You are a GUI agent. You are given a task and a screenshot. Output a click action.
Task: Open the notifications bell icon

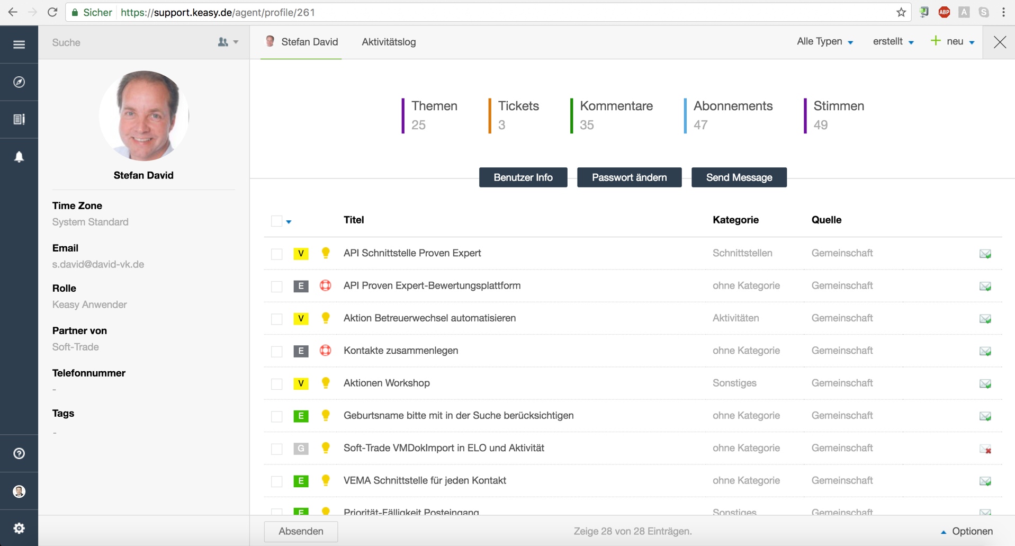(19, 157)
